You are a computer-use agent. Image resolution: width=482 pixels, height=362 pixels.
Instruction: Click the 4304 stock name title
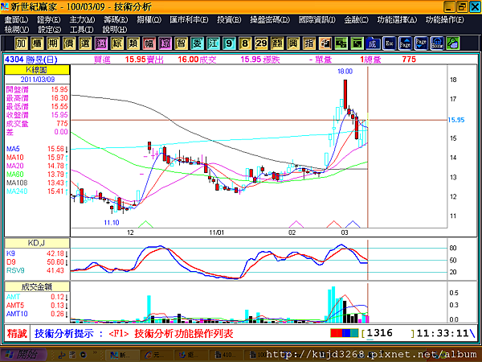pyautogui.click(x=31, y=60)
